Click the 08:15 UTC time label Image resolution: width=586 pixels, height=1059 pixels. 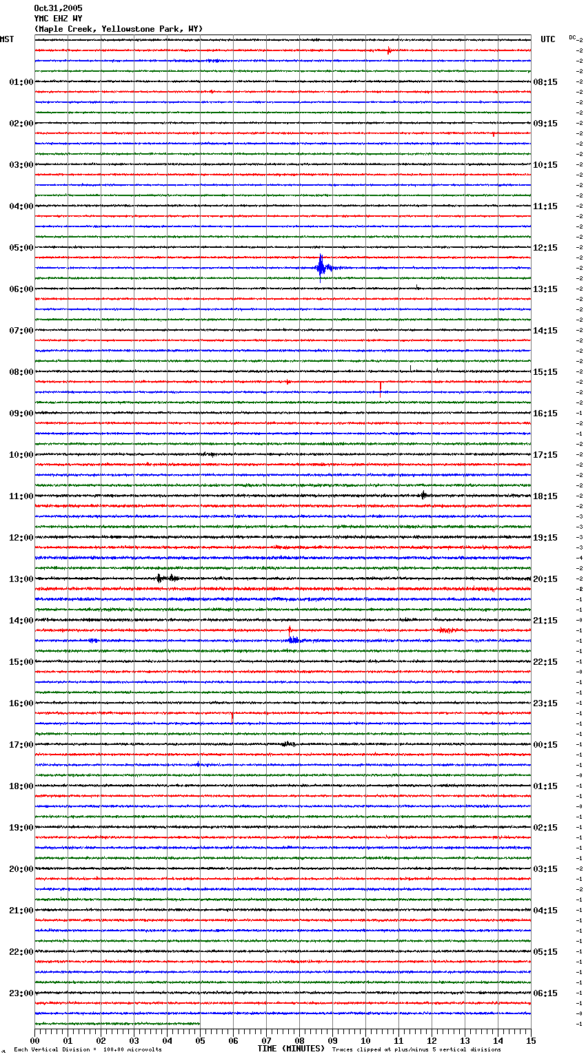pyautogui.click(x=545, y=82)
